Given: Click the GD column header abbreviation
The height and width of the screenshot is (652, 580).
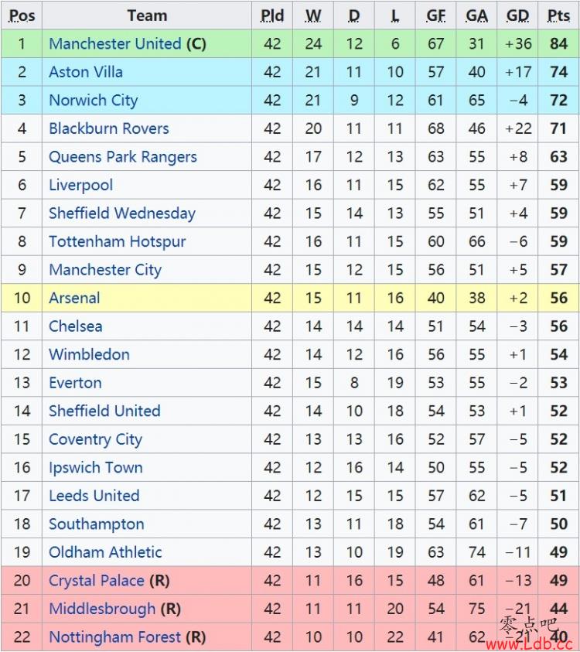Looking at the screenshot, I should 517,15.
